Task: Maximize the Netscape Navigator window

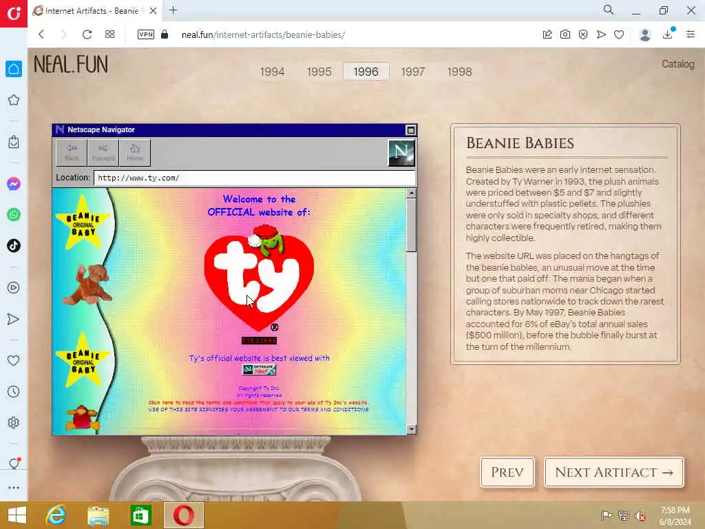Action: [410, 130]
